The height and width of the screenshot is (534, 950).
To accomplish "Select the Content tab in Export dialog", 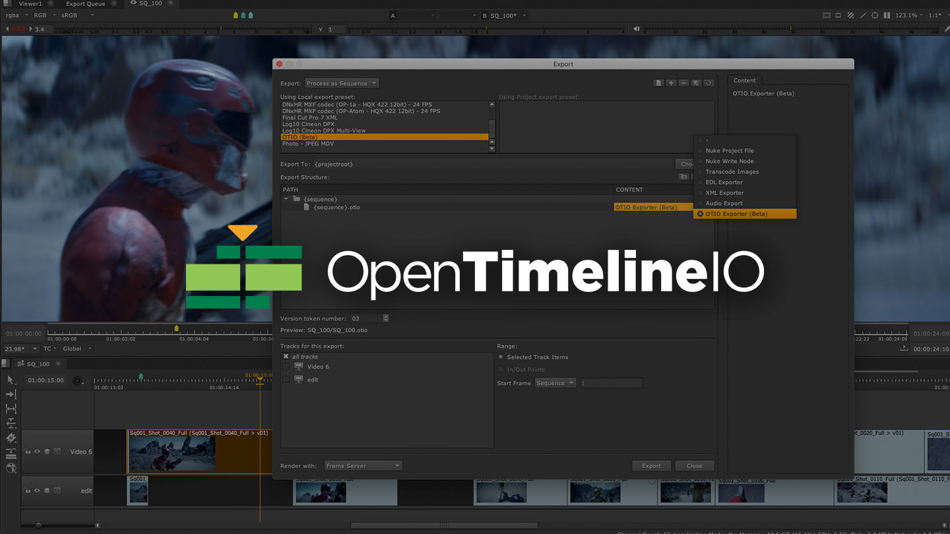I will point(744,80).
